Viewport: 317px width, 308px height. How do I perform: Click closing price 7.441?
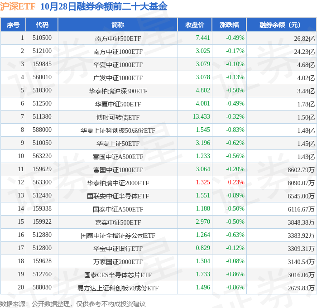pyautogui.click(x=203, y=38)
